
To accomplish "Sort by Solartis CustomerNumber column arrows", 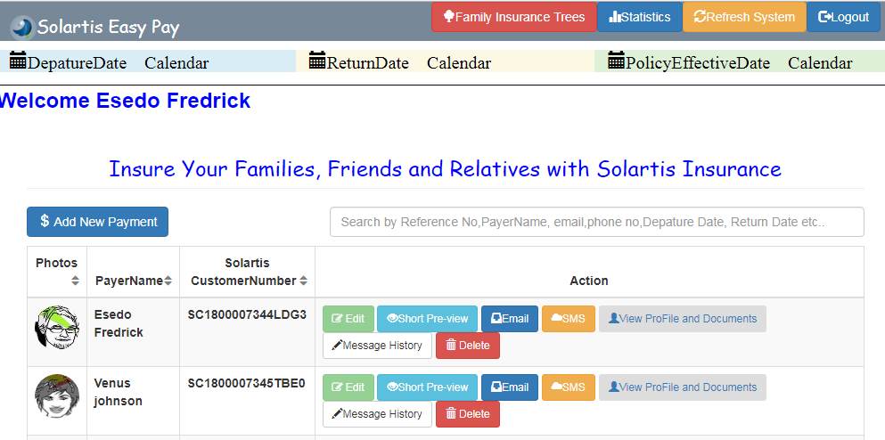I will coord(304,281).
